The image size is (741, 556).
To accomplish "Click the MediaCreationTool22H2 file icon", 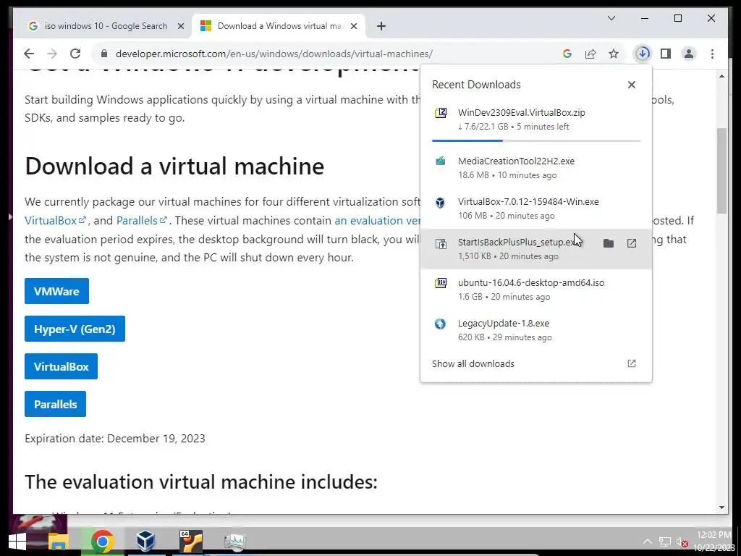I will (441, 161).
